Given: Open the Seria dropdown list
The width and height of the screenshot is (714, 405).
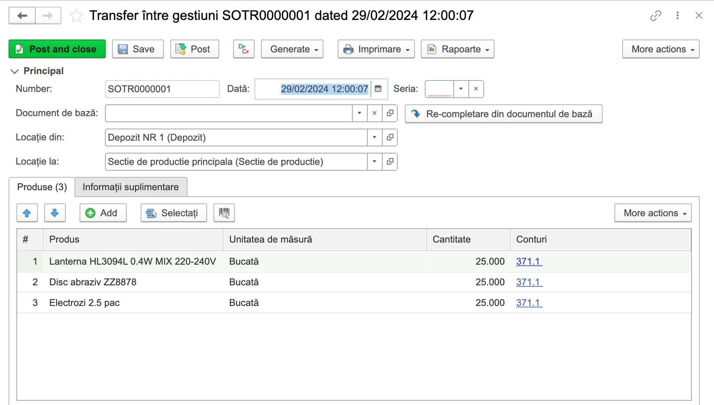Looking at the screenshot, I should 461,89.
